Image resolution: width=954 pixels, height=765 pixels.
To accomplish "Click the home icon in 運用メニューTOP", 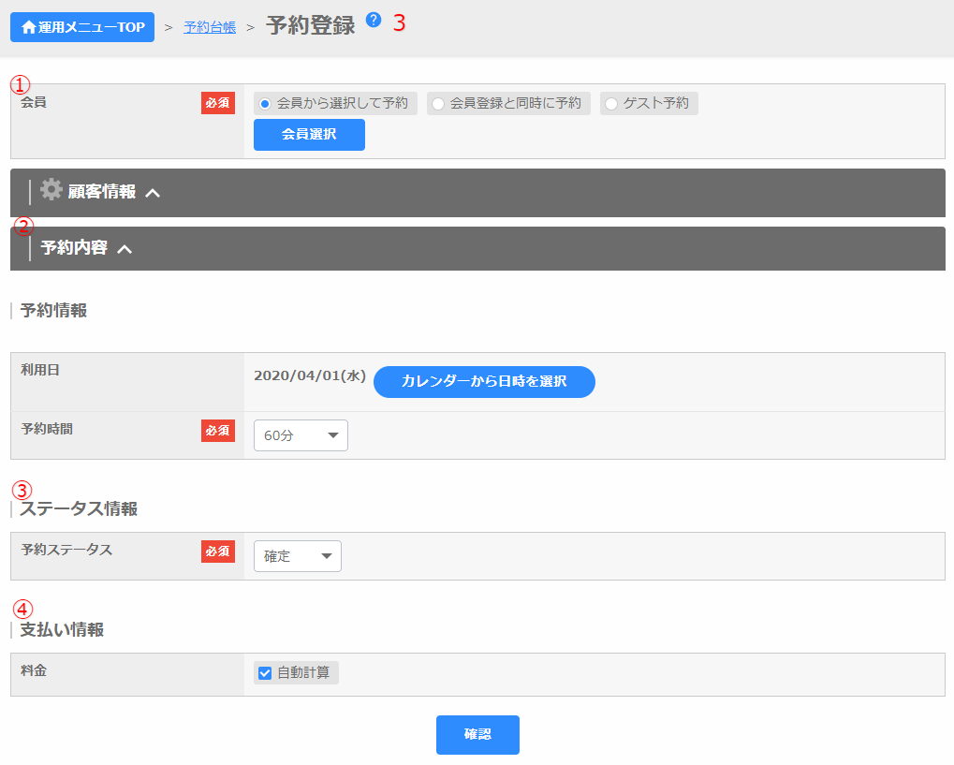I will pos(28,27).
